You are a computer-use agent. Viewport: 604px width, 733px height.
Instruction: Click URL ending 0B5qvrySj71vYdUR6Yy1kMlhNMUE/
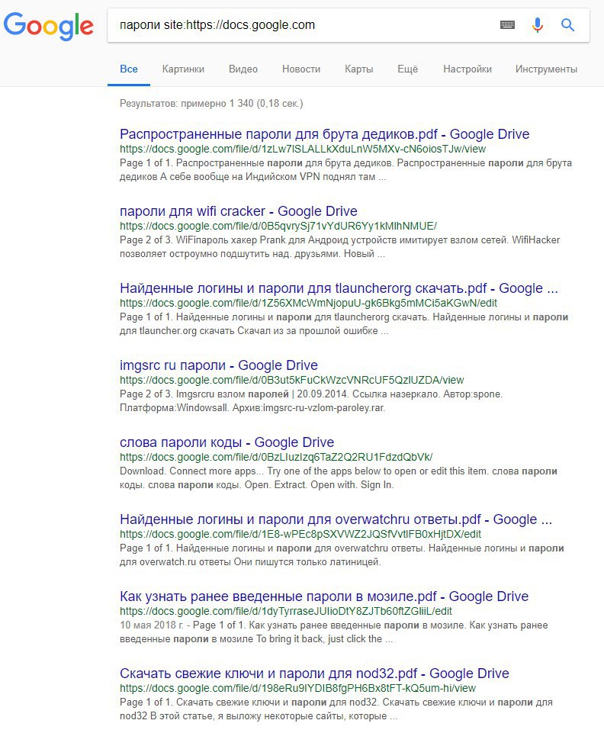point(278,227)
